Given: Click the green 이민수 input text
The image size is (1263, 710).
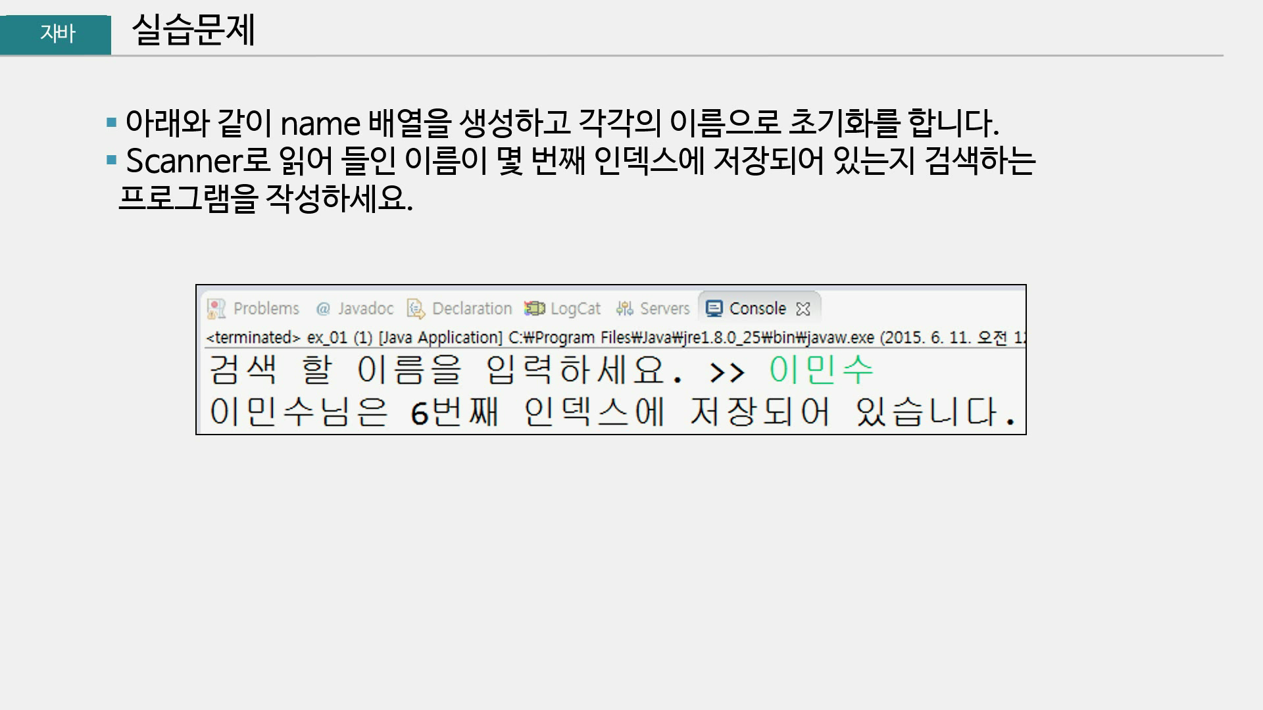Looking at the screenshot, I should (x=821, y=370).
